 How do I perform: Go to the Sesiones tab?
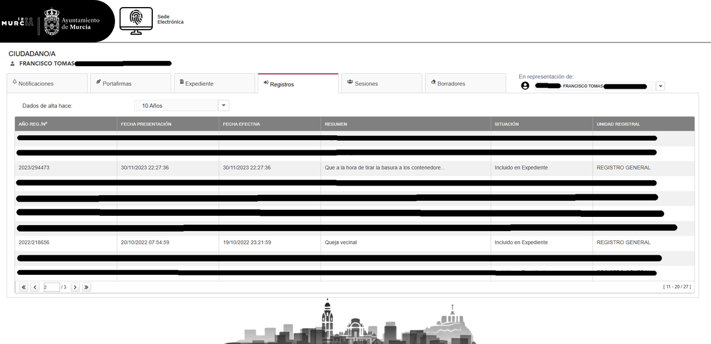382,83
